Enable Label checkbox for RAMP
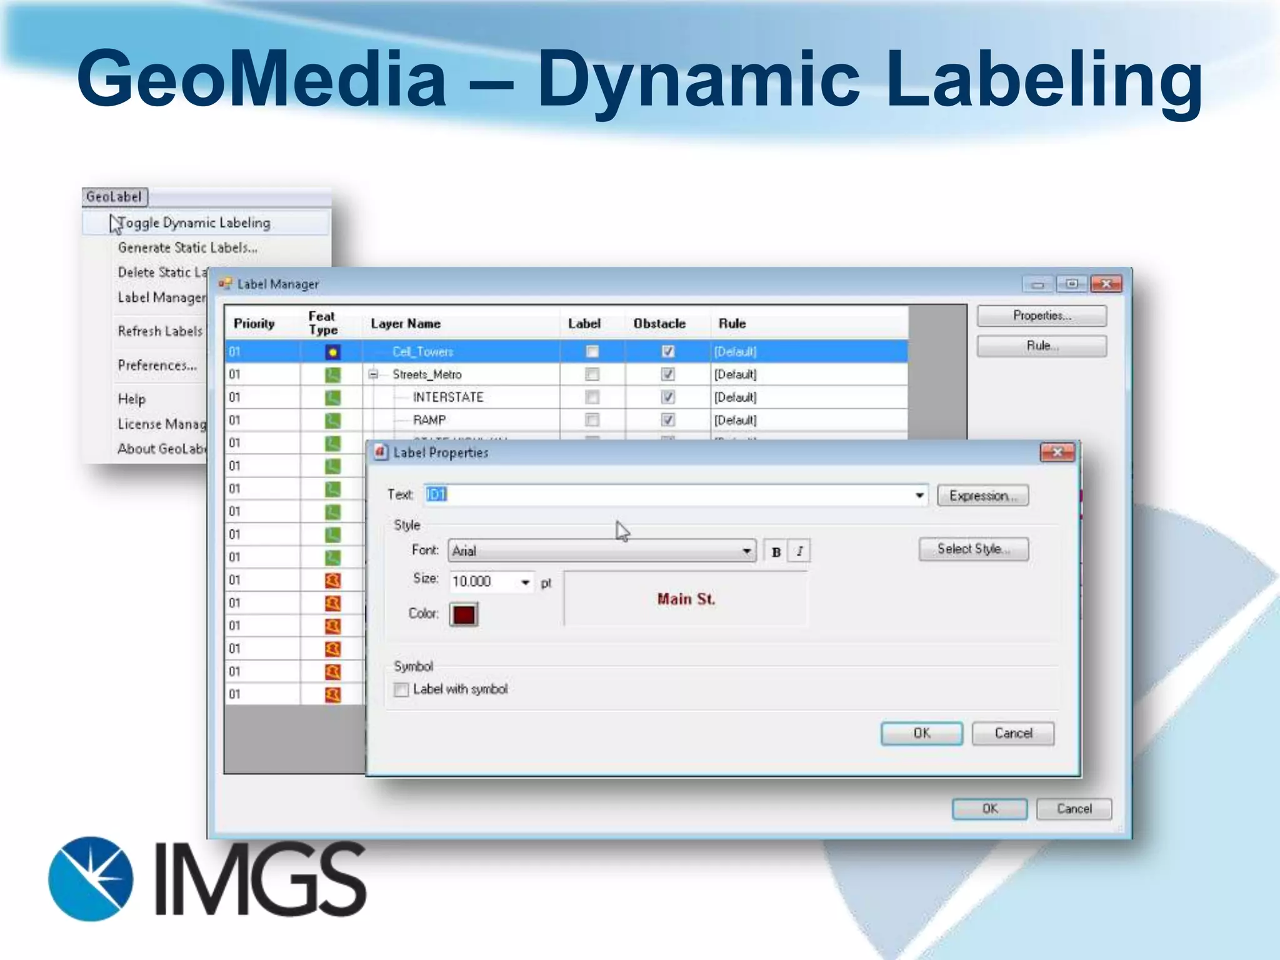The height and width of the screenshot is (960, 1280). coord(592,420)
